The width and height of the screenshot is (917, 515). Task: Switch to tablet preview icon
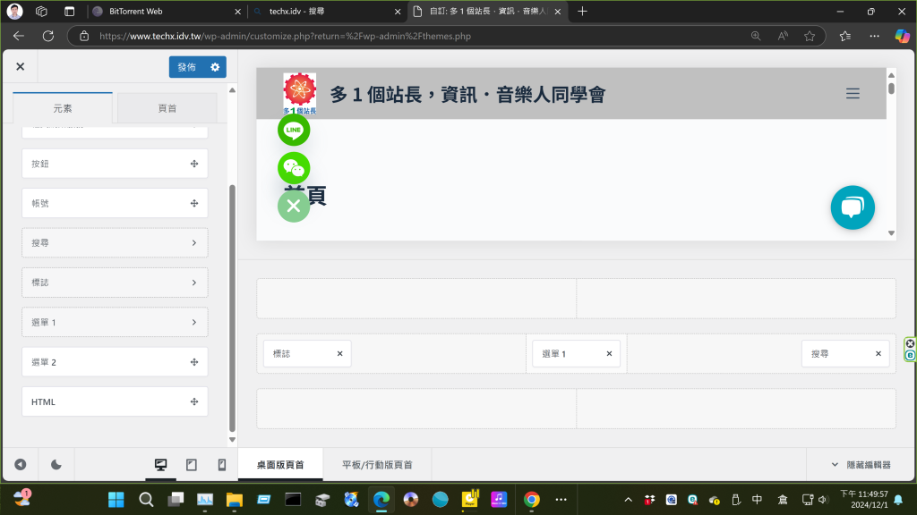click(192, 465)
